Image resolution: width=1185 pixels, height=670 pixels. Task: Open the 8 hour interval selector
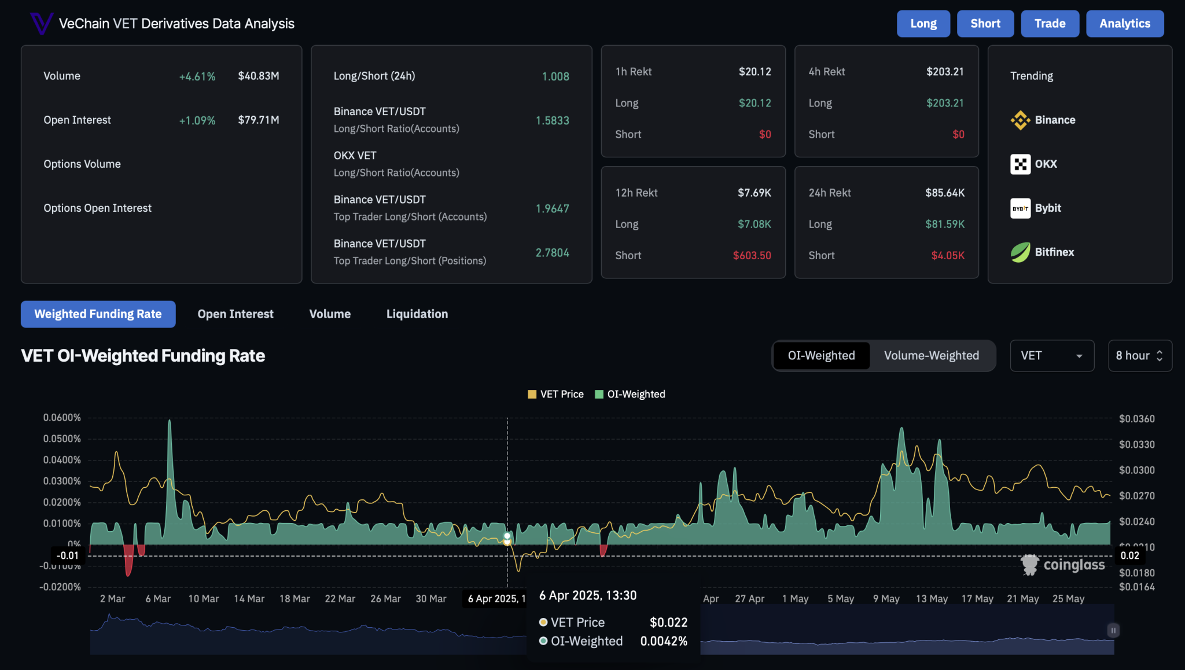1132,356
